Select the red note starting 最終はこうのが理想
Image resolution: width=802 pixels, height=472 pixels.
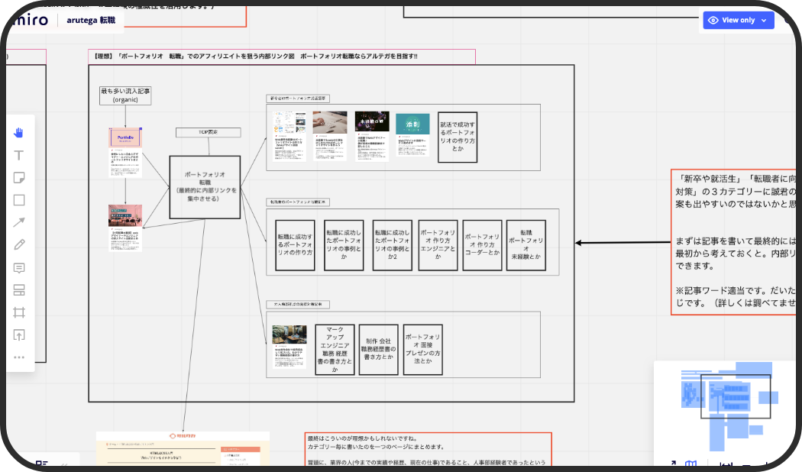point(428,450)
